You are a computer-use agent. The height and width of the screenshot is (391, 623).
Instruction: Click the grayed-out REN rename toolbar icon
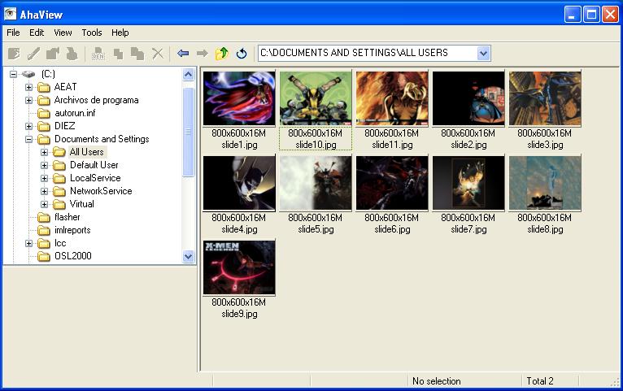[98, 53]
